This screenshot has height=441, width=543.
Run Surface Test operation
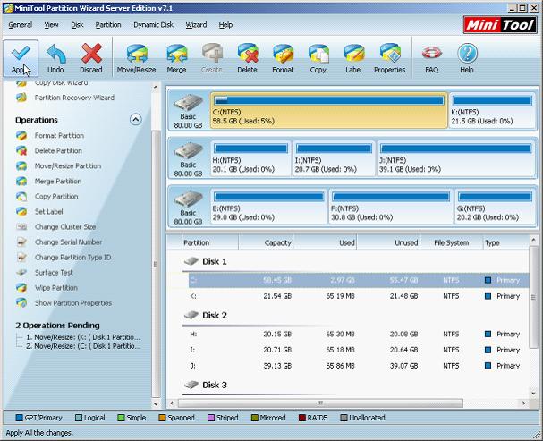click(45, 273)
